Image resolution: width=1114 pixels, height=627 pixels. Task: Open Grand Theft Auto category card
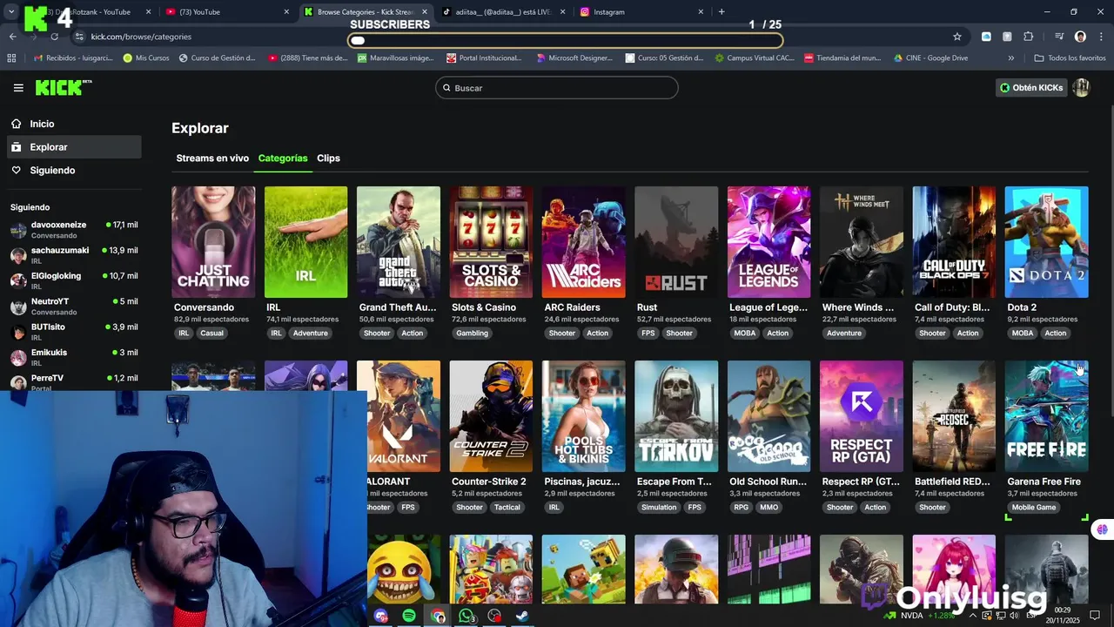click(398, 242)
